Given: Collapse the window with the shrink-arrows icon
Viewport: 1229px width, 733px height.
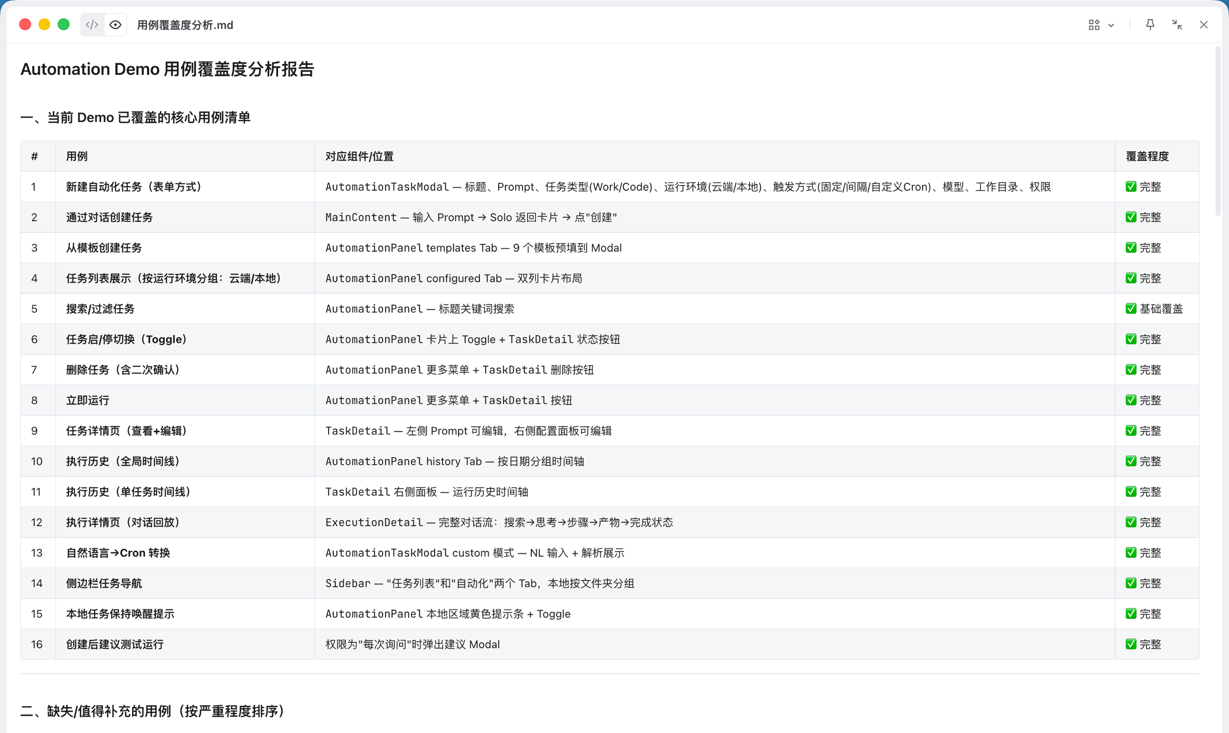Looking at the screenshot, I should [x=1177, y=24].
